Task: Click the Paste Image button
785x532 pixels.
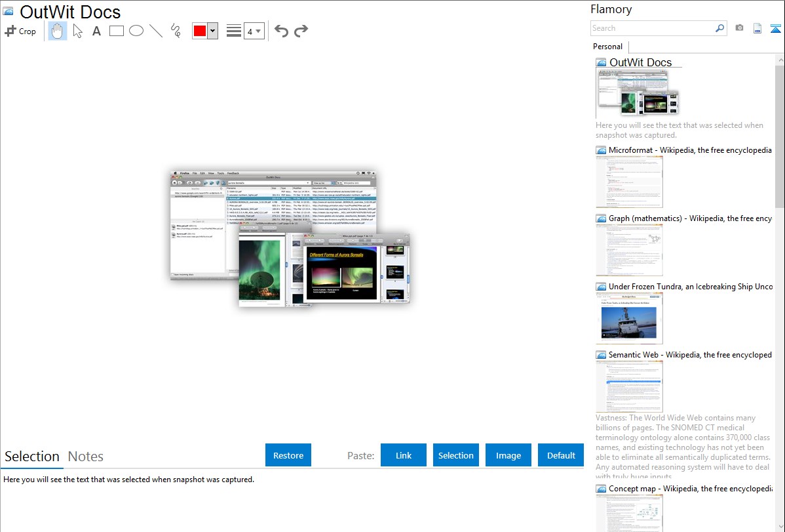Action: coord(508,455)
